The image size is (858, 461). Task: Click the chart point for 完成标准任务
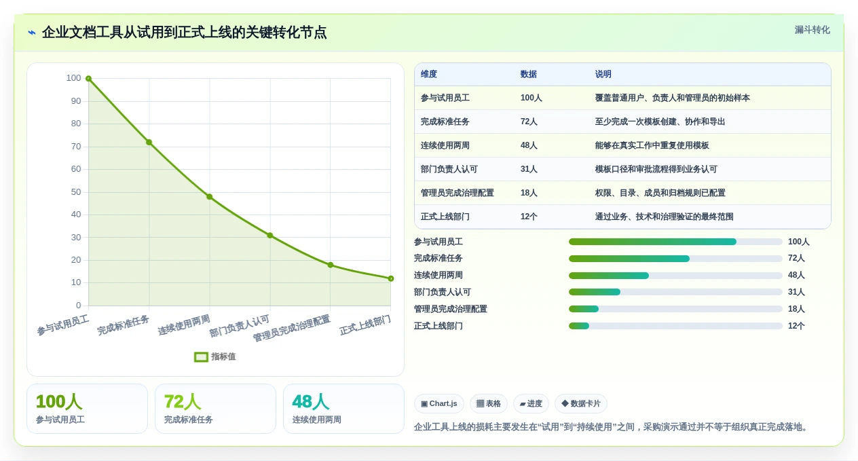point(149,143)
